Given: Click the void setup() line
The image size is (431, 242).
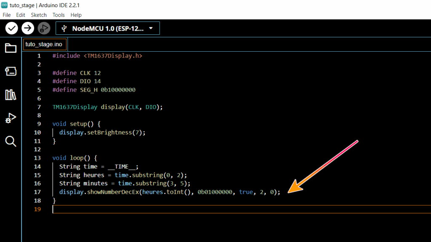Looking at the screenshot, I should point(77,124).
